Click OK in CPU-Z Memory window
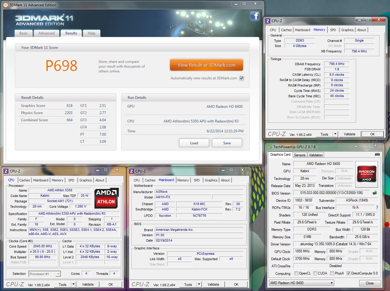The image size is (390, 291). coord(372,134)
